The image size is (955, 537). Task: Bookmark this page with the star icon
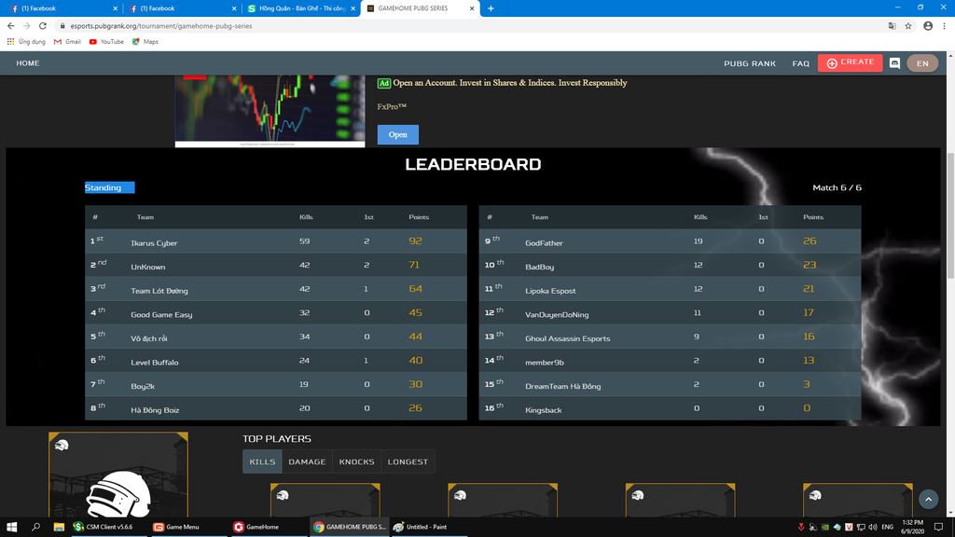908,25
